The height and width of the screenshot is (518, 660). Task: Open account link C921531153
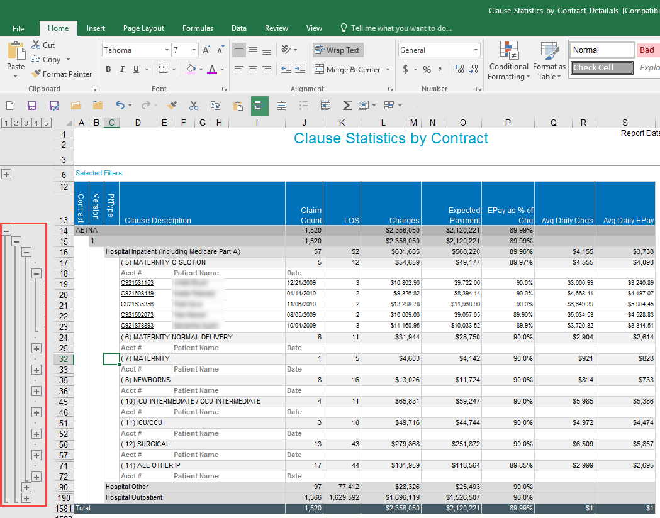137,283
